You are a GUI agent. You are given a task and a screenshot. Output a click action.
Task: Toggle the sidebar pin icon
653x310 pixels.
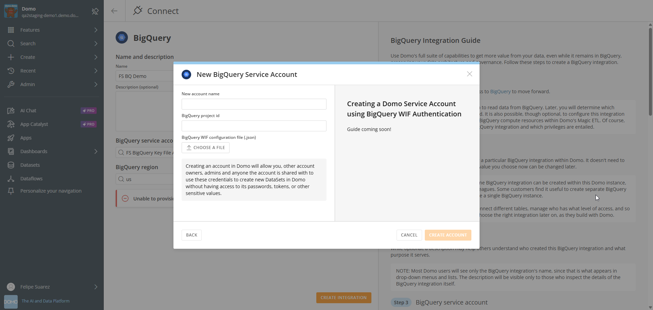click(95, 12)
